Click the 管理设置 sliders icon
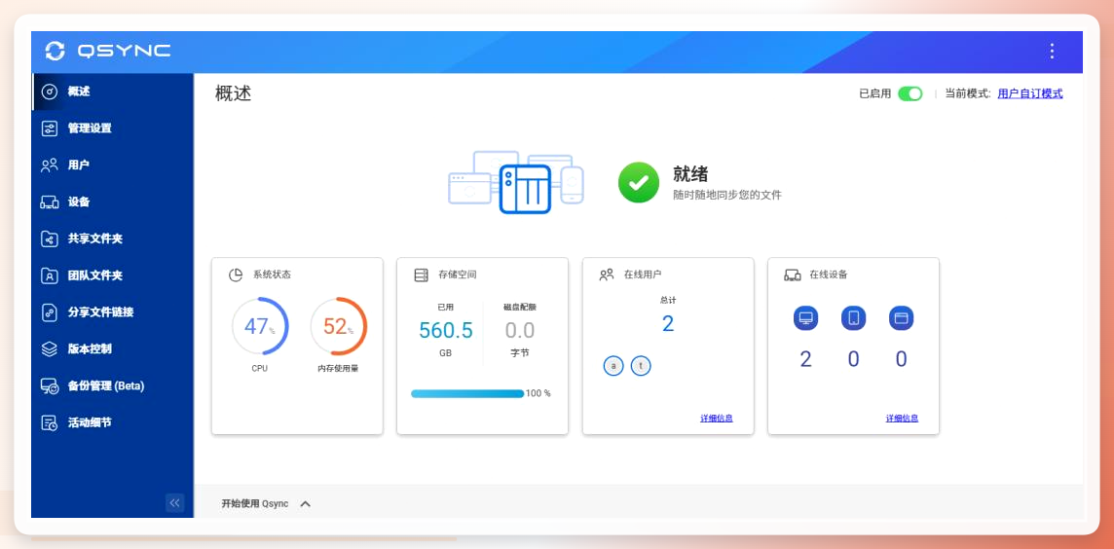The width and height of the screenshot is (1114, 549). pos(49,128)
